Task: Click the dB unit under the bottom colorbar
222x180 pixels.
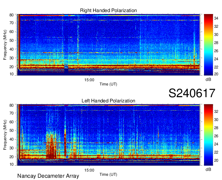Action: click(x=208, y=169)
